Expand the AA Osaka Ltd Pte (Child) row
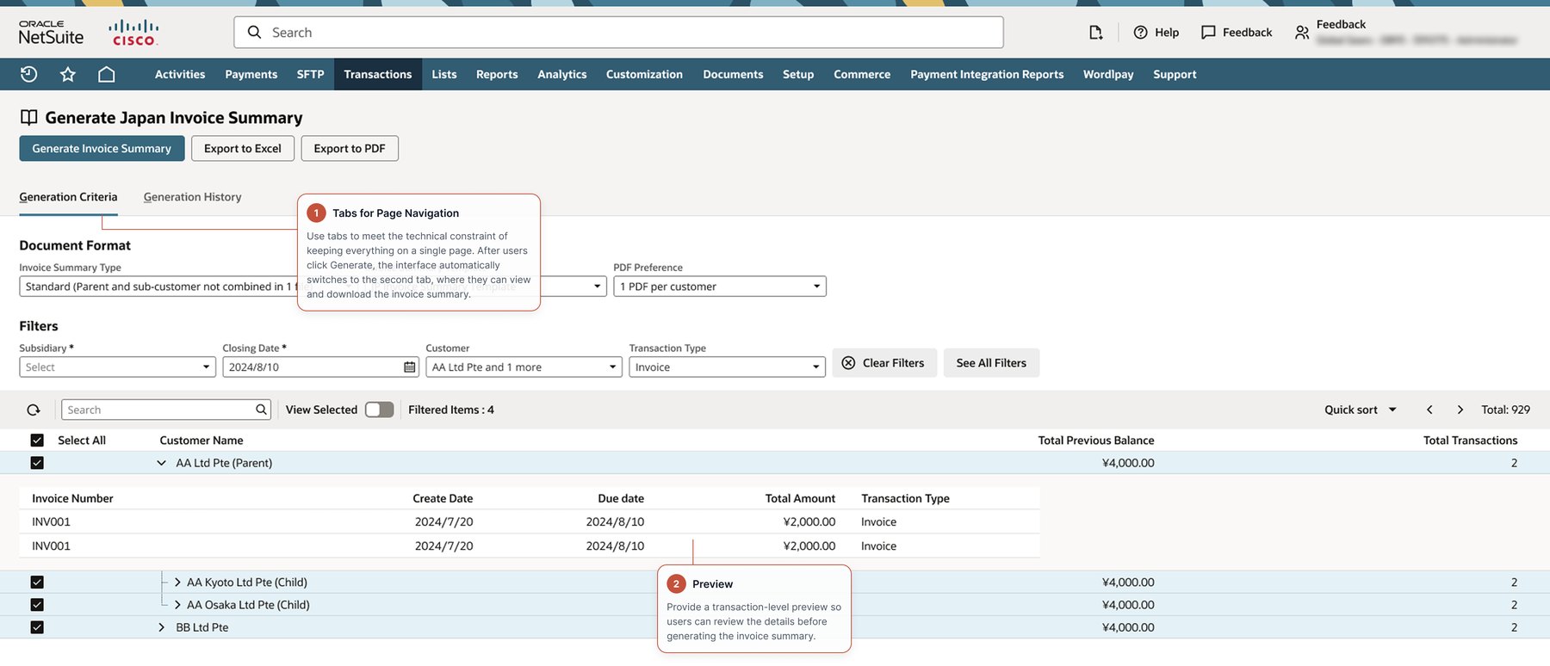The width and height of the screenshot is (1550, 666). (x=177, y=605)
